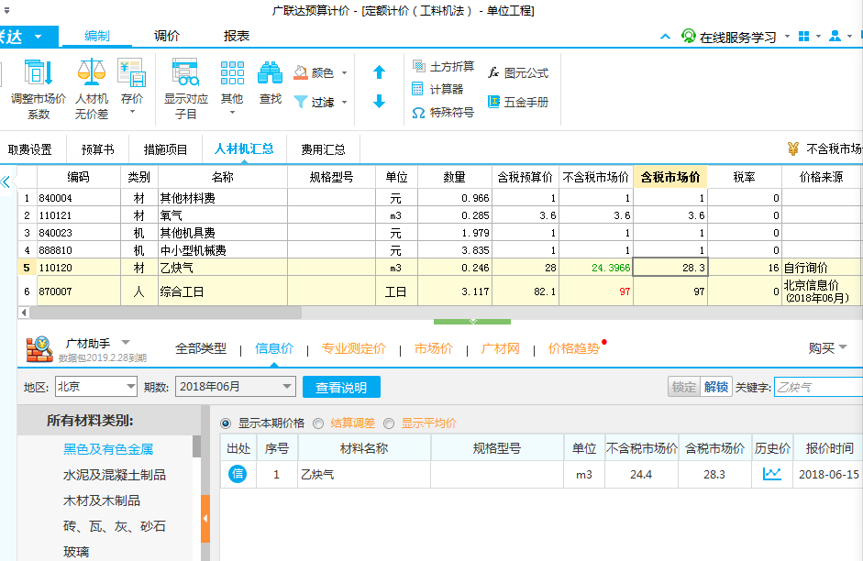Screen dimensions: 863x561
Task: Open the 土方折算 tool
Action: tap(443, 67)
